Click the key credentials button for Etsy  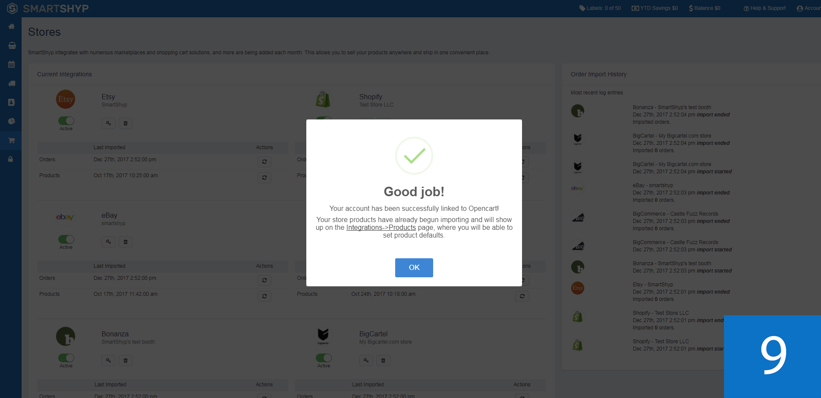point(108,123)
